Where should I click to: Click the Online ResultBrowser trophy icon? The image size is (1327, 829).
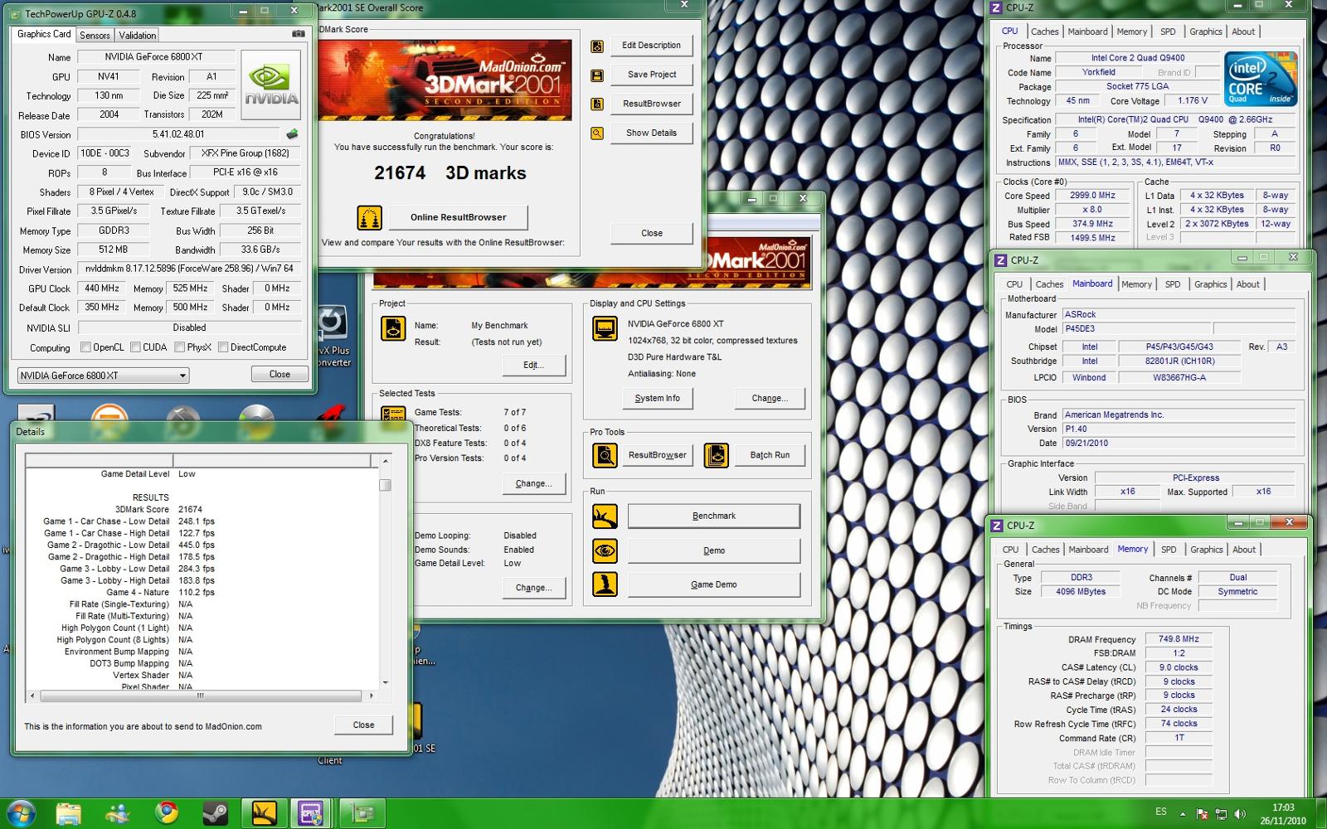[369, 218]
